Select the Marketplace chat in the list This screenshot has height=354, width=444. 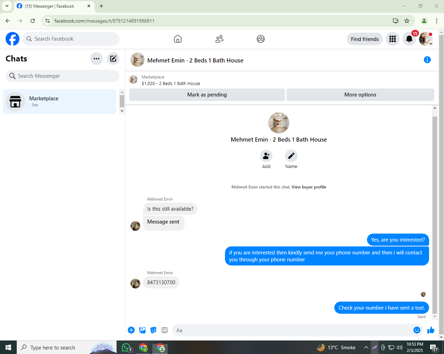coord(60,102)
